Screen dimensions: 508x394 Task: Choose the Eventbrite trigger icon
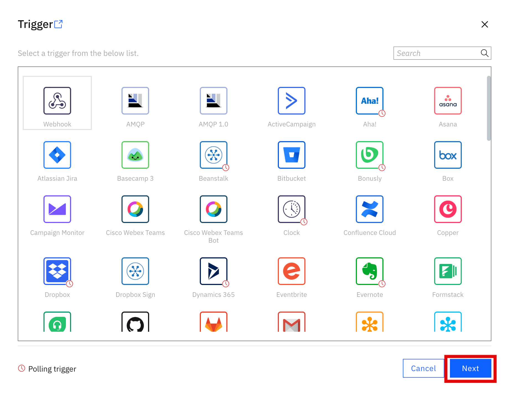point(292,271)
